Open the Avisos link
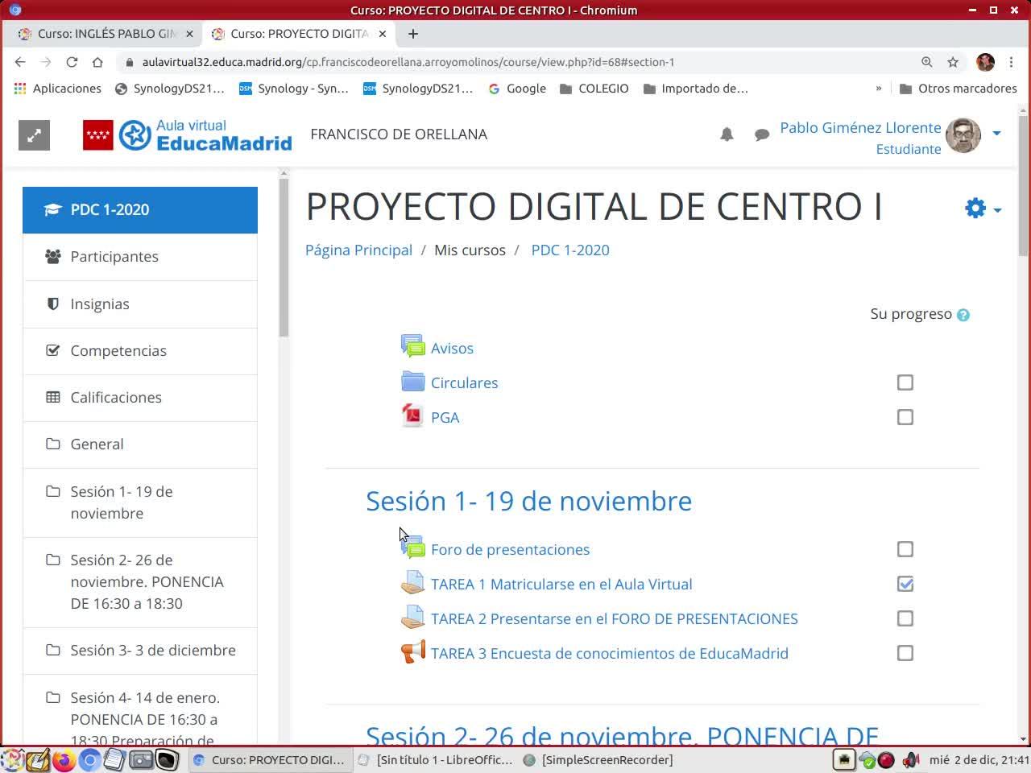This screenshot has height=773, width=1031. [452, 349]
